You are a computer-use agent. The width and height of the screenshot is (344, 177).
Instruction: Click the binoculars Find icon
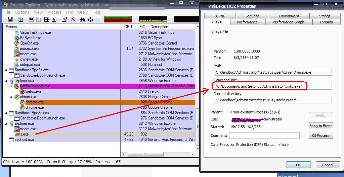coord(83,19)
